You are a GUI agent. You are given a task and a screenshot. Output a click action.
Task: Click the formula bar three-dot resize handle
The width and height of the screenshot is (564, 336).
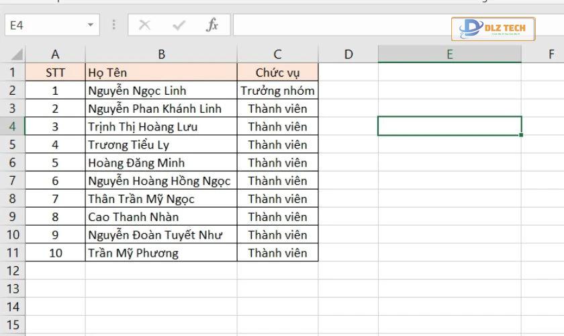113,25
